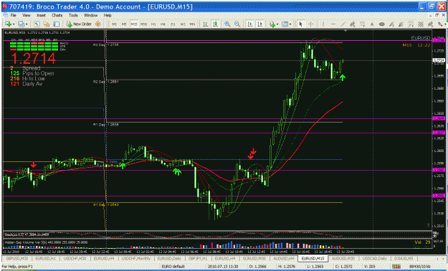Select the candlestick chart icon
448x271 pixels.
coord(216,24)
